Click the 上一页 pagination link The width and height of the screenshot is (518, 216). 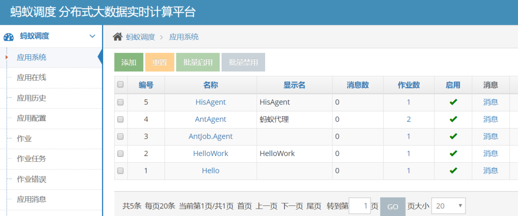tap(267, 206)
